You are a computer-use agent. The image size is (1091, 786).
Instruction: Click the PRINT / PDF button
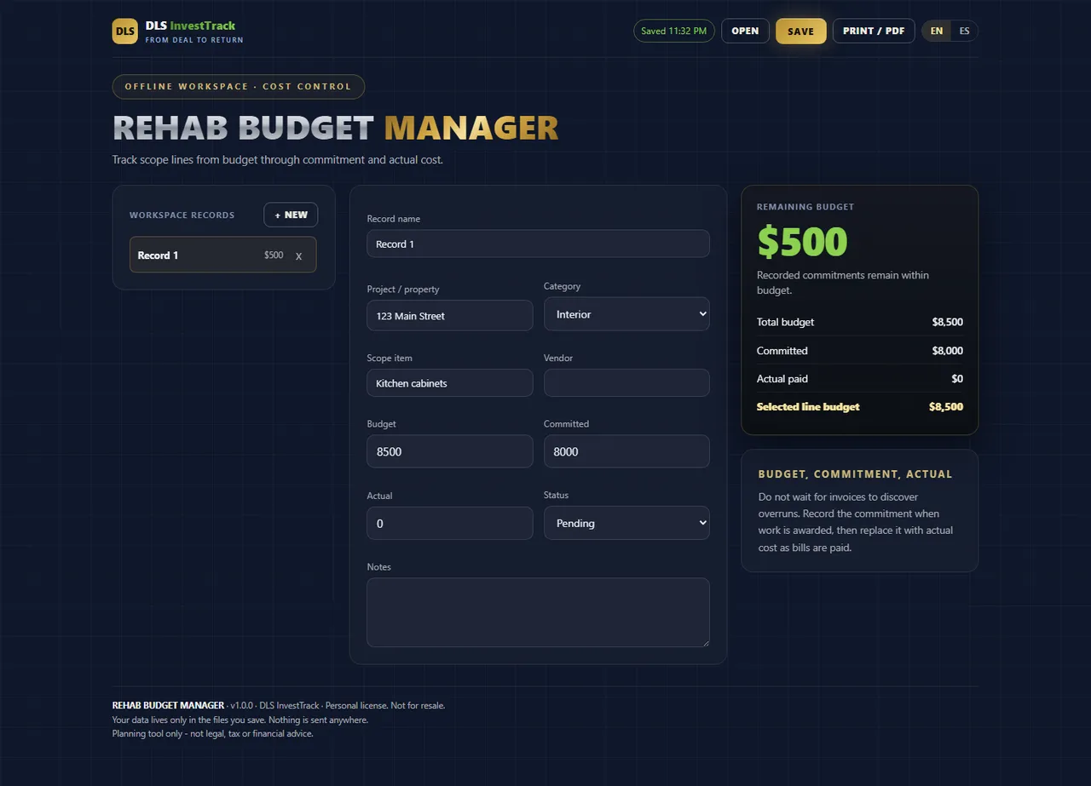(x=874, y=31)
